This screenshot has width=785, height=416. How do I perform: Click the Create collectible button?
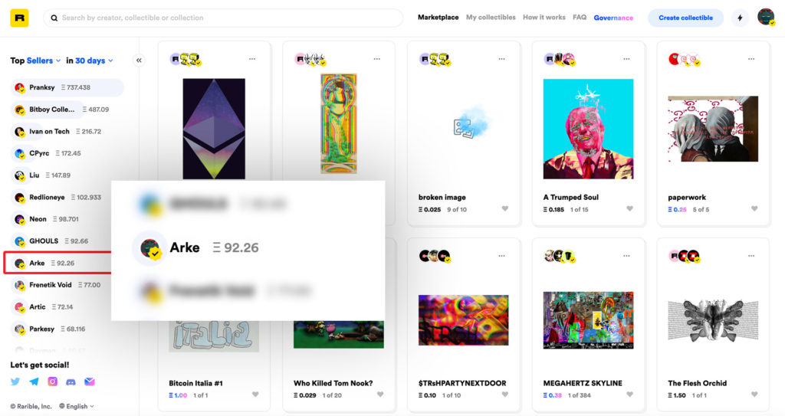685,18
